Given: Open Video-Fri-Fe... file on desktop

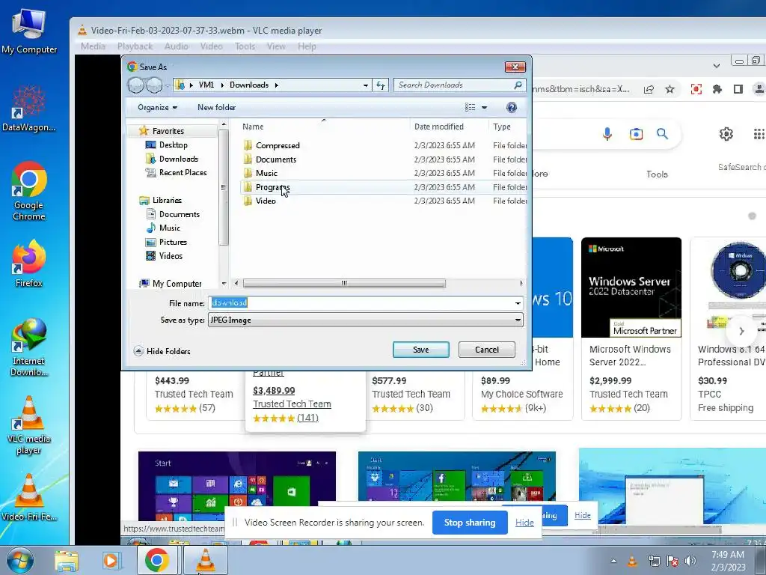Looking at the screenshot, I should tap(29, 497).
